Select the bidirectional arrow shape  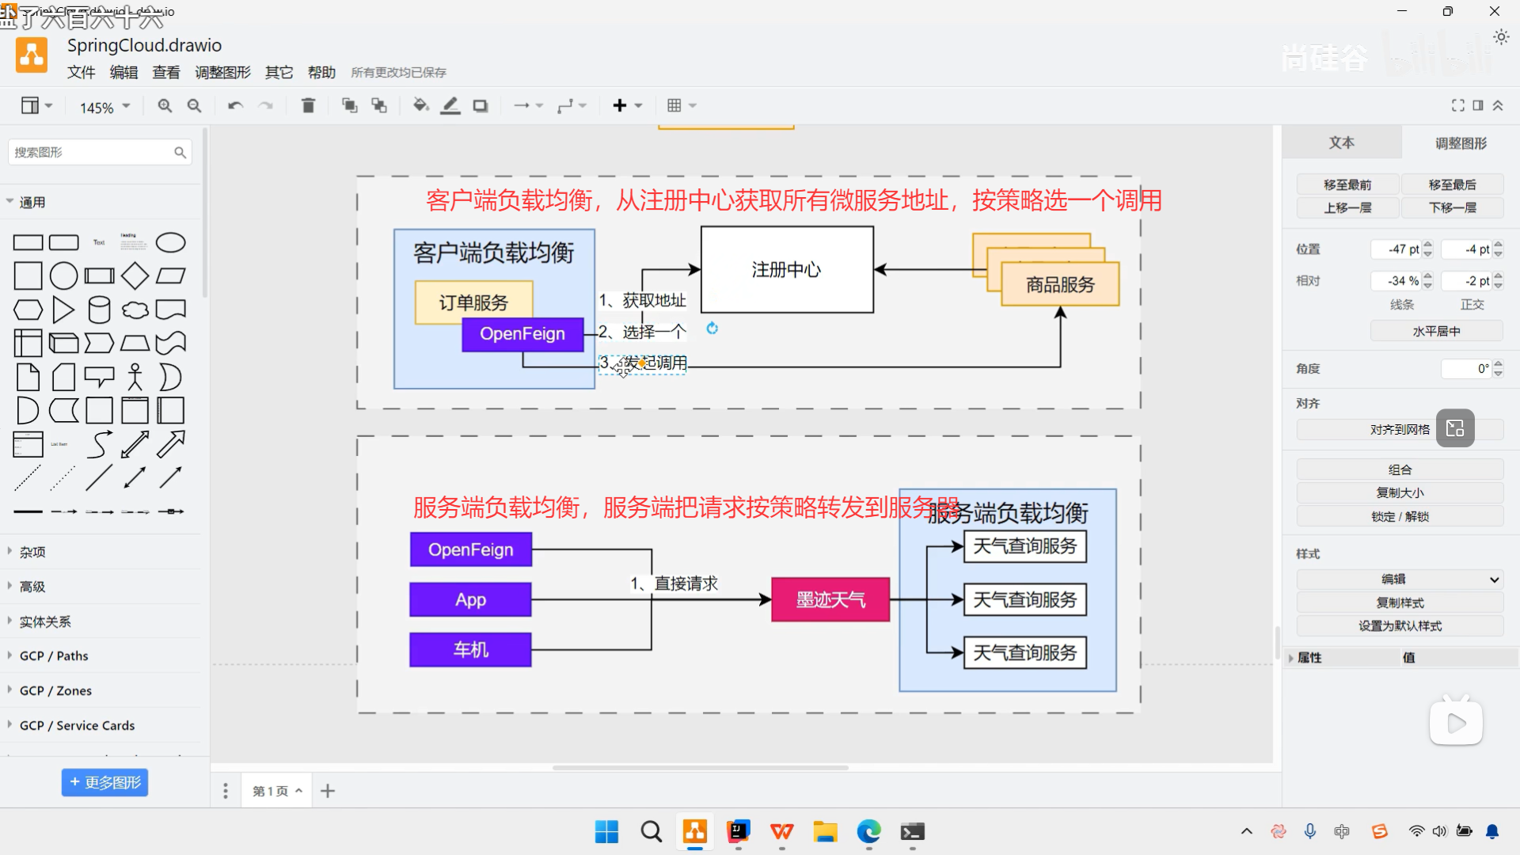pyautogui.click(x=135, y=444)
